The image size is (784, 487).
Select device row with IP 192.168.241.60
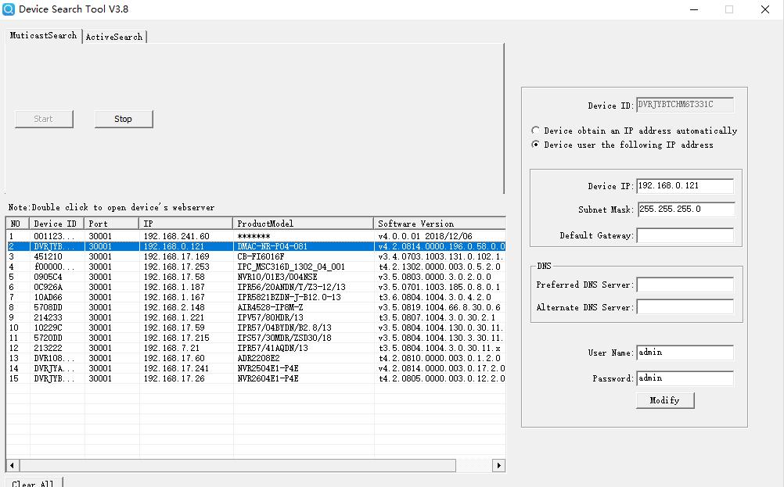pyautogui.click(x=256, y=236)
